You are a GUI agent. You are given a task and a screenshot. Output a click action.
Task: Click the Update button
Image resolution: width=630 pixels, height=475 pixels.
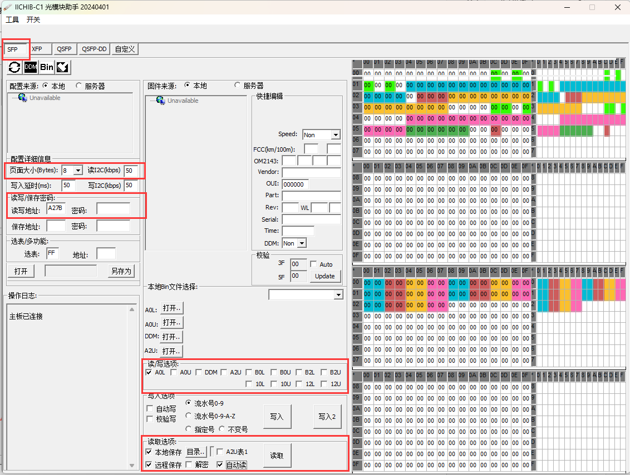tap(325, 276)
